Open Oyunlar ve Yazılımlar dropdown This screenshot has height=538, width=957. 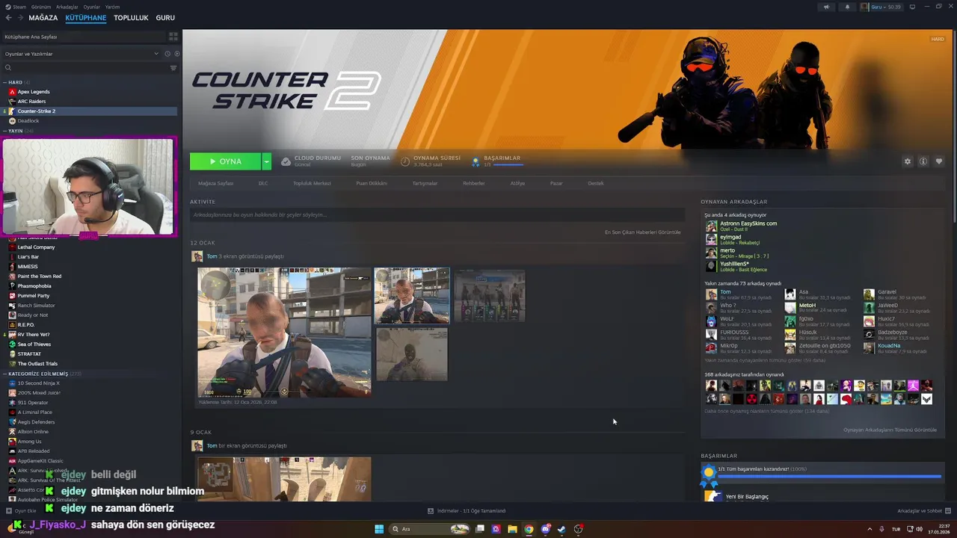tap(81, 54)
